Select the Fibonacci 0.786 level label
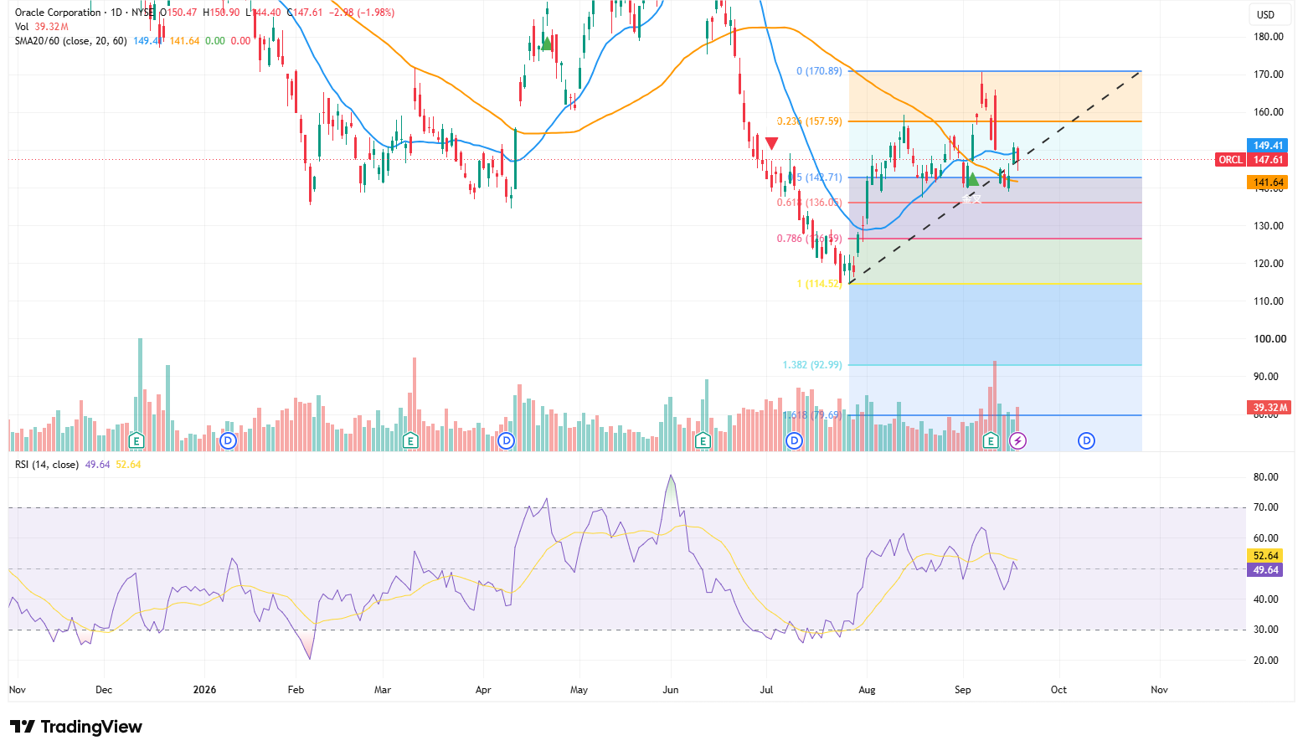 tap(809, 239)
